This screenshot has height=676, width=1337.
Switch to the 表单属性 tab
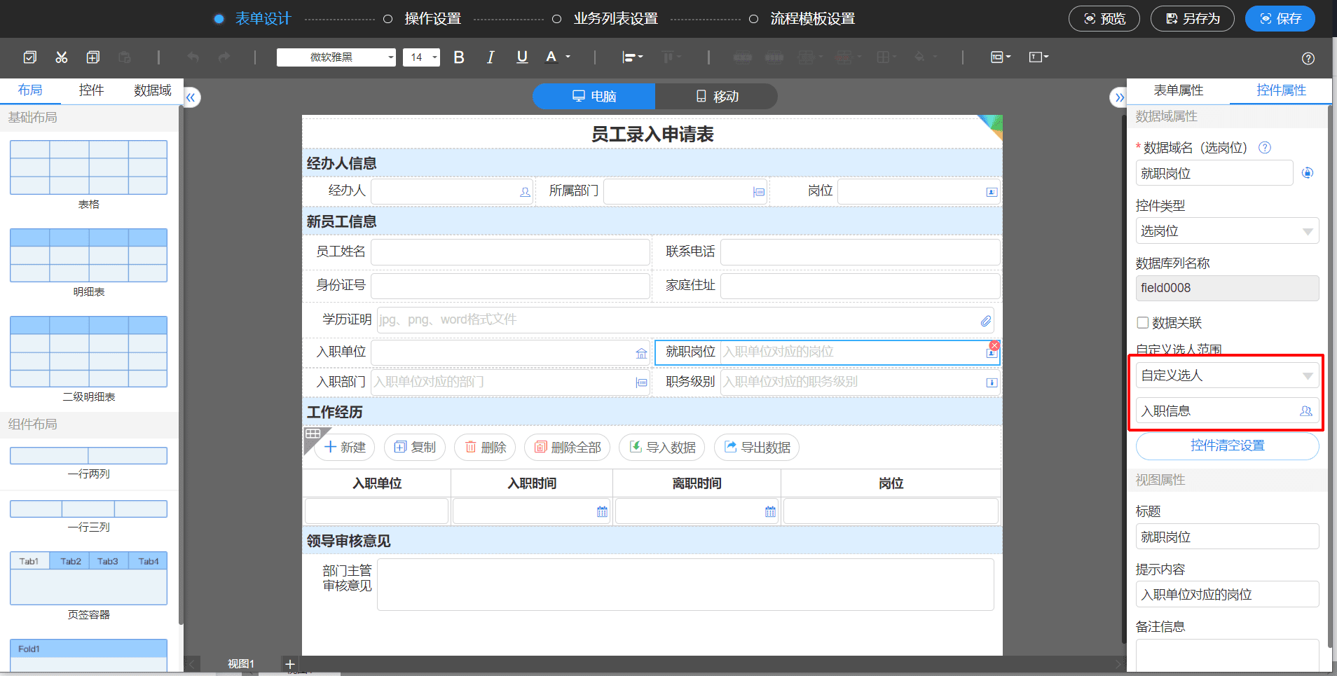pos(1179,90)
